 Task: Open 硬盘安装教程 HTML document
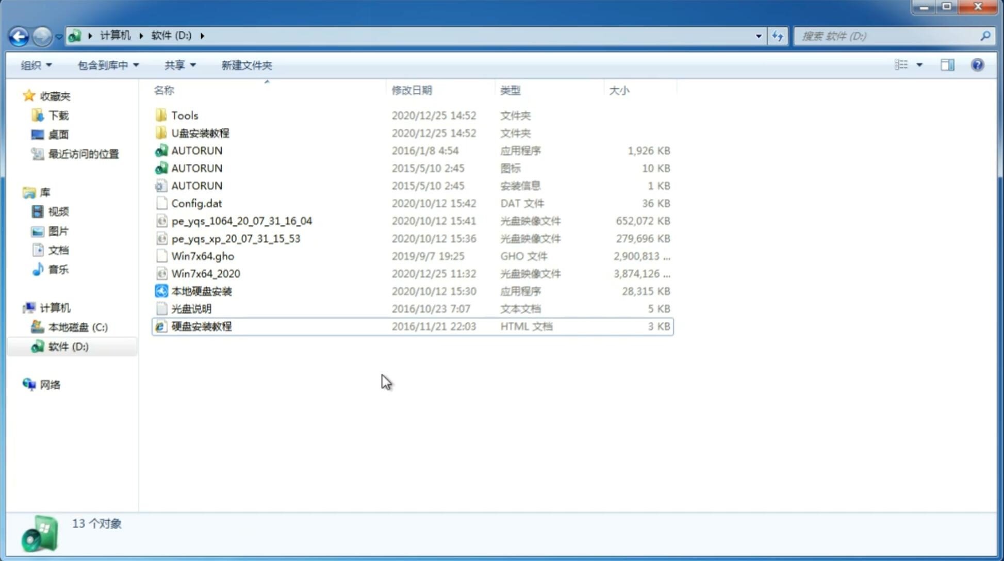click(201, 326)
